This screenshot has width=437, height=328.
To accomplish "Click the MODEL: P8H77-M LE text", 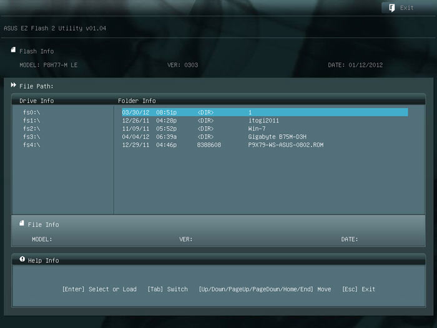I will tap(49, 65).
